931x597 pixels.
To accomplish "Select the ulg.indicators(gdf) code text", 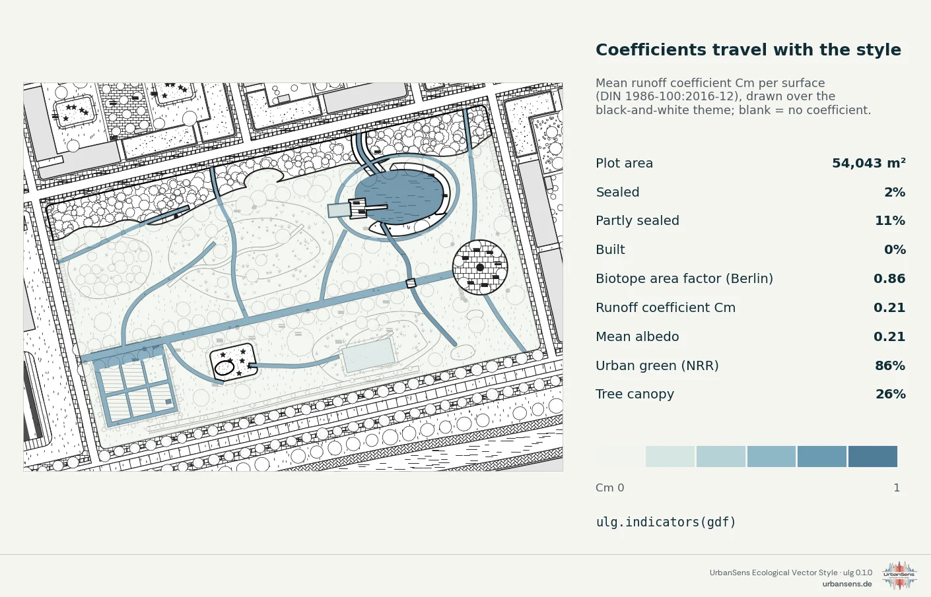I will [666, 522].
